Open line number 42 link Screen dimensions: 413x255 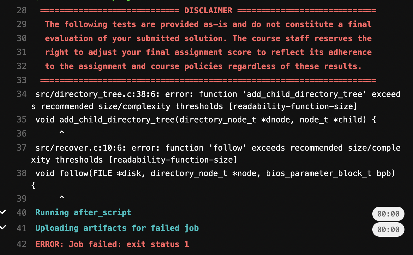point(22,244)
